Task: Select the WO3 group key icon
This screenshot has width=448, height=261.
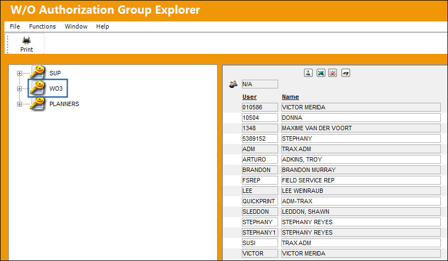Action: coord(37,88)
